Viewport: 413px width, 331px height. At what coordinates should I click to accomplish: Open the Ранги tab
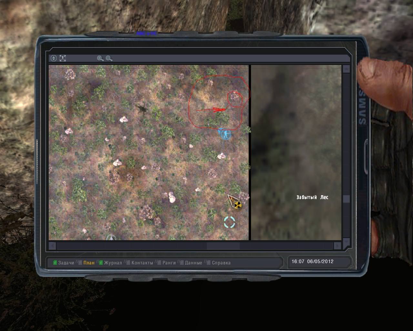click(167, 263)
